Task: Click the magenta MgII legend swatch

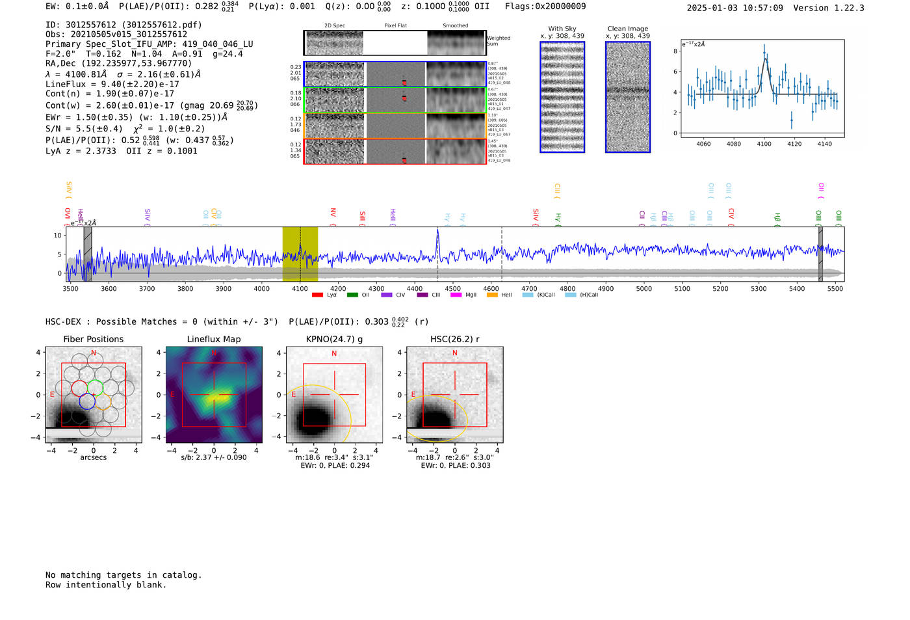Action: 456,295
